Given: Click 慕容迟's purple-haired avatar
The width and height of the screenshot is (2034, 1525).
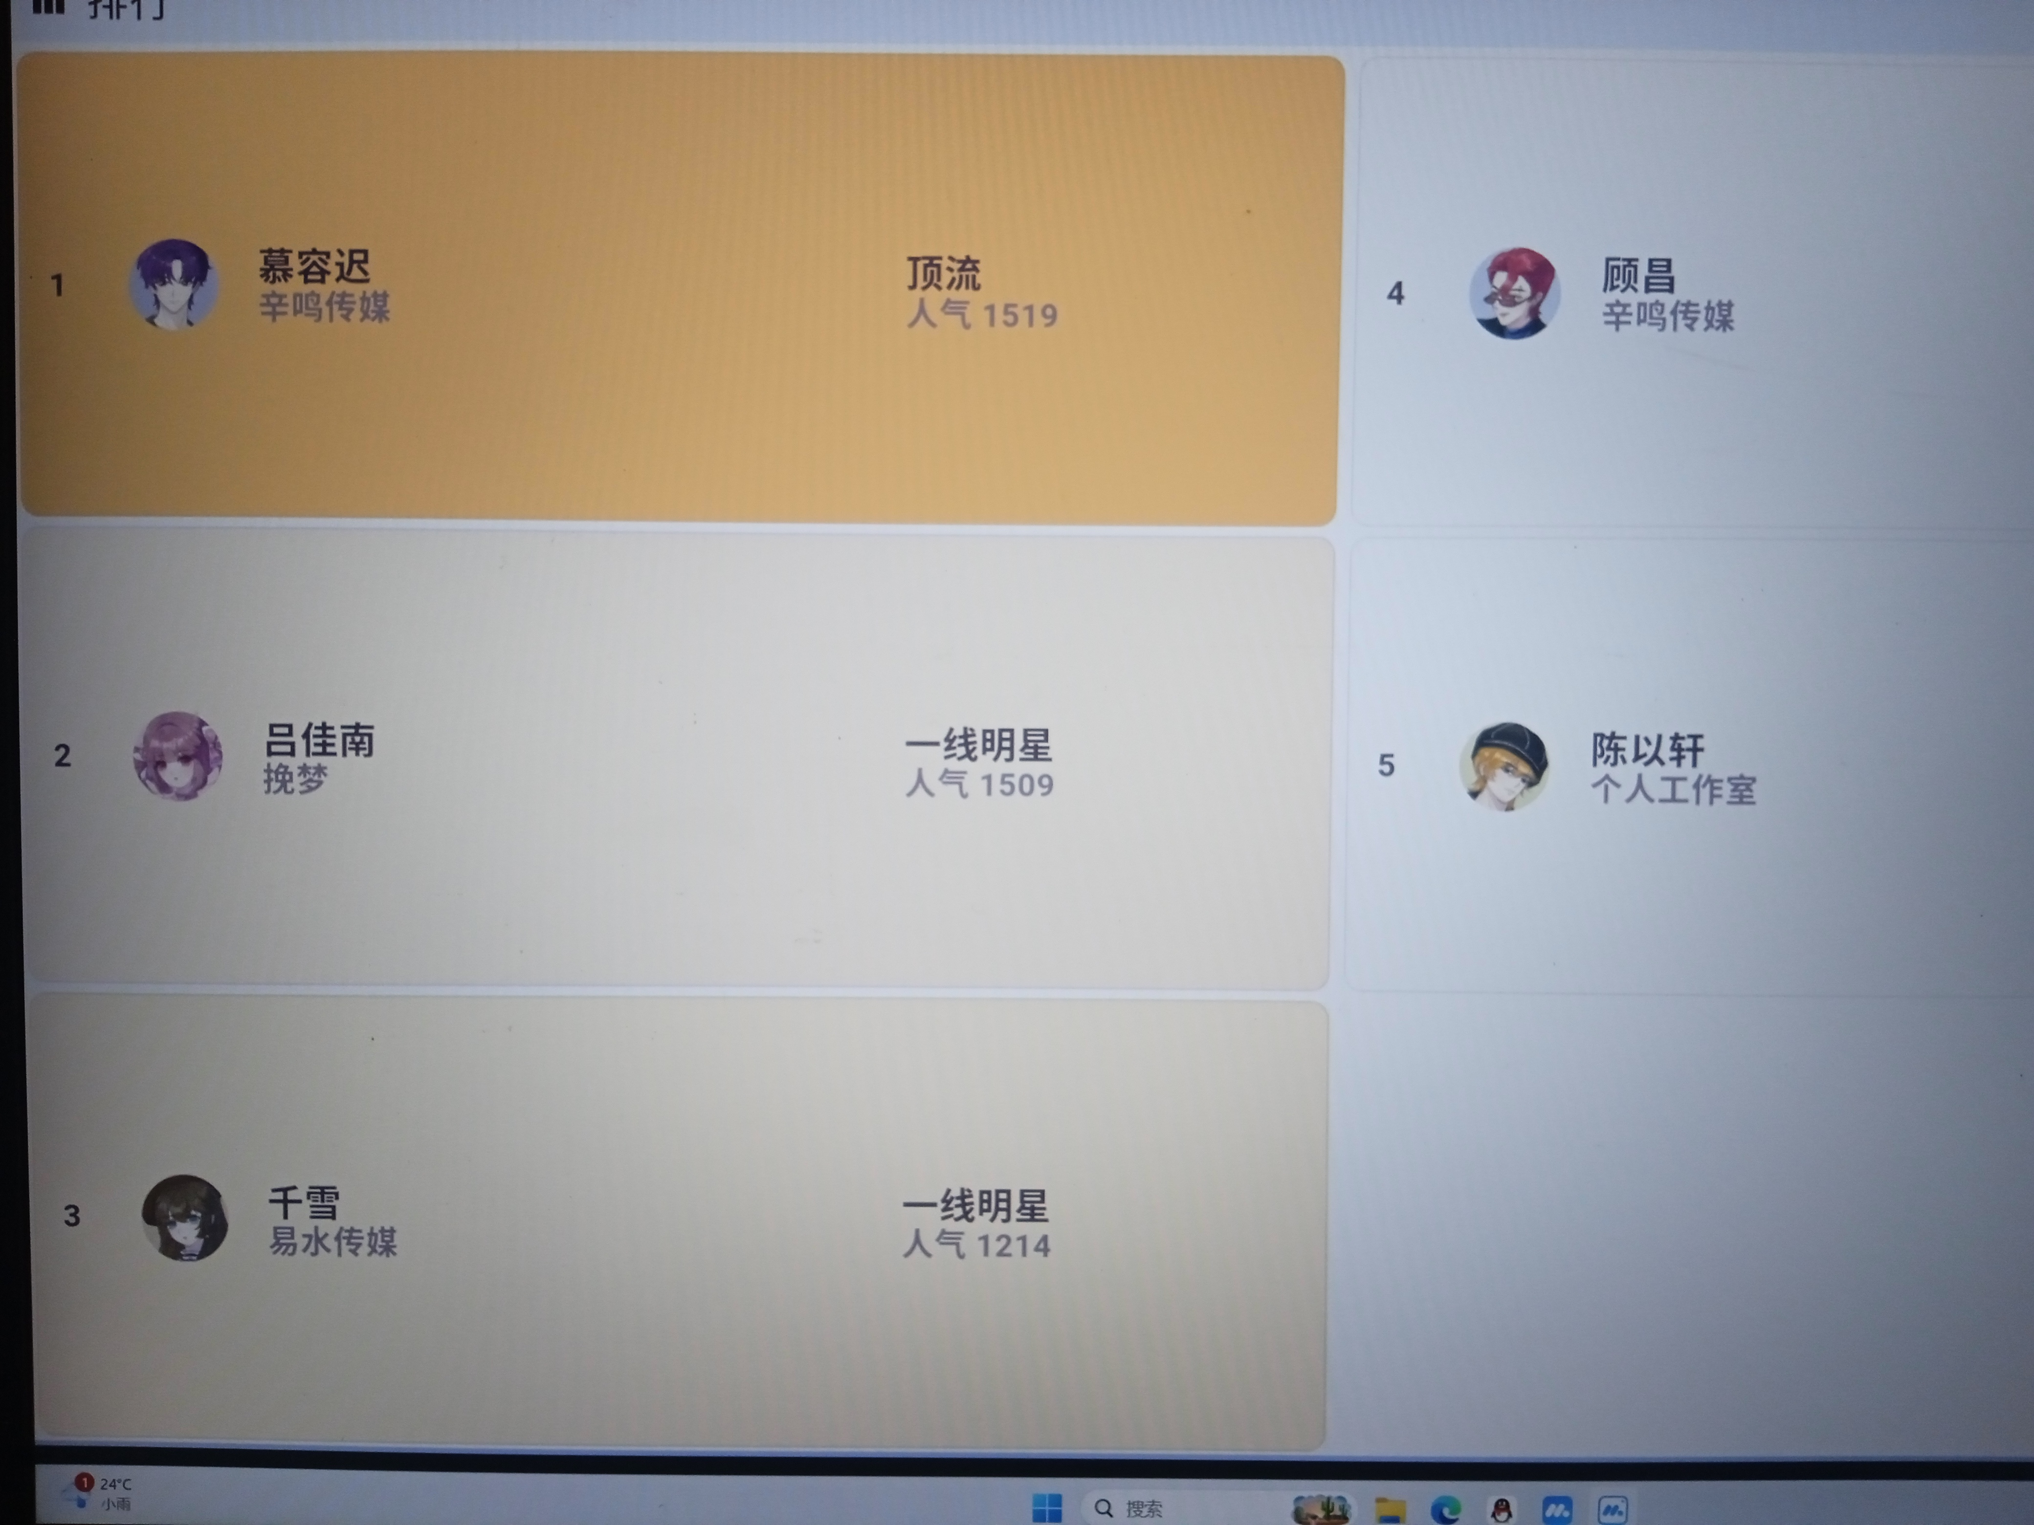Looking at the screenshot, I should [174, 284].
